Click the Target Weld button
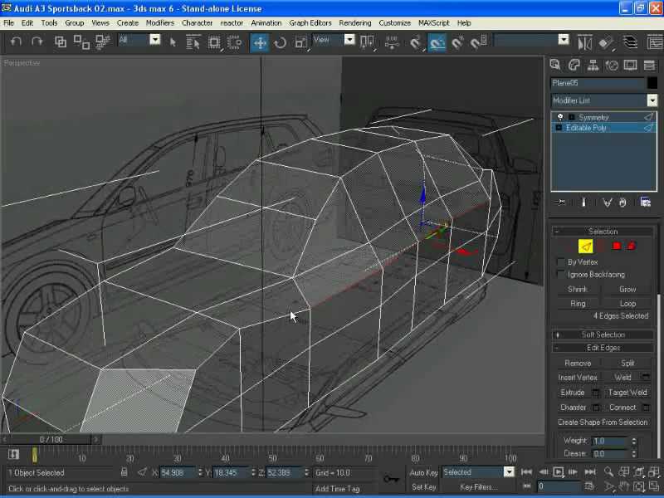Image resolution: width=664 pixels, height=498 pixels. click(627, 393)
